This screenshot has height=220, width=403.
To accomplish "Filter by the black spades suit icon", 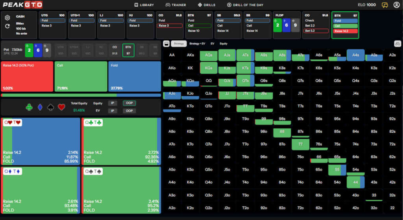I will point(51,107).
